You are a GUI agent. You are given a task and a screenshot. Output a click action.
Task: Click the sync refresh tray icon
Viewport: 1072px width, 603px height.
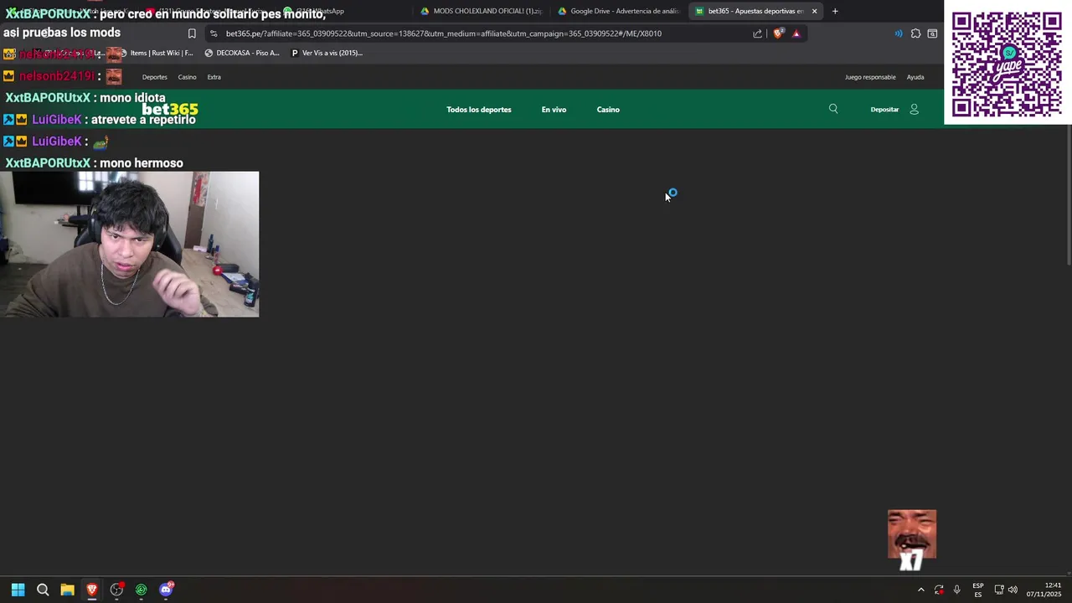(x=939, y=590)
